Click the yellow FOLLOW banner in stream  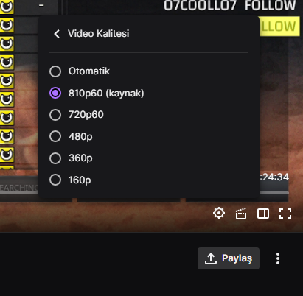(x=279, y=27)
